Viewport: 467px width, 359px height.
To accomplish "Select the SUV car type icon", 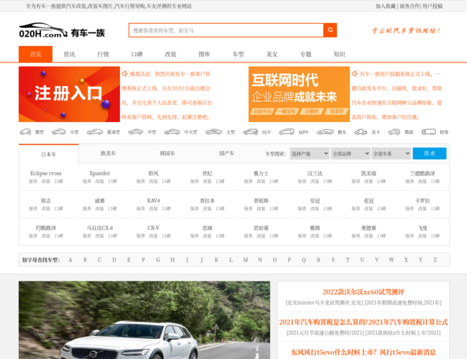I will 250,132.
